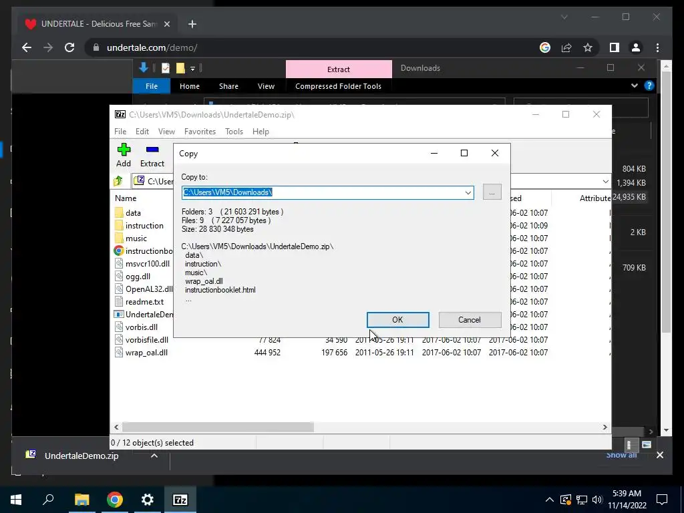Open the Tools menu in 7-Zip
Image resolution: width=684 pixels, height=513 pixels.
(x=234, y=132)
